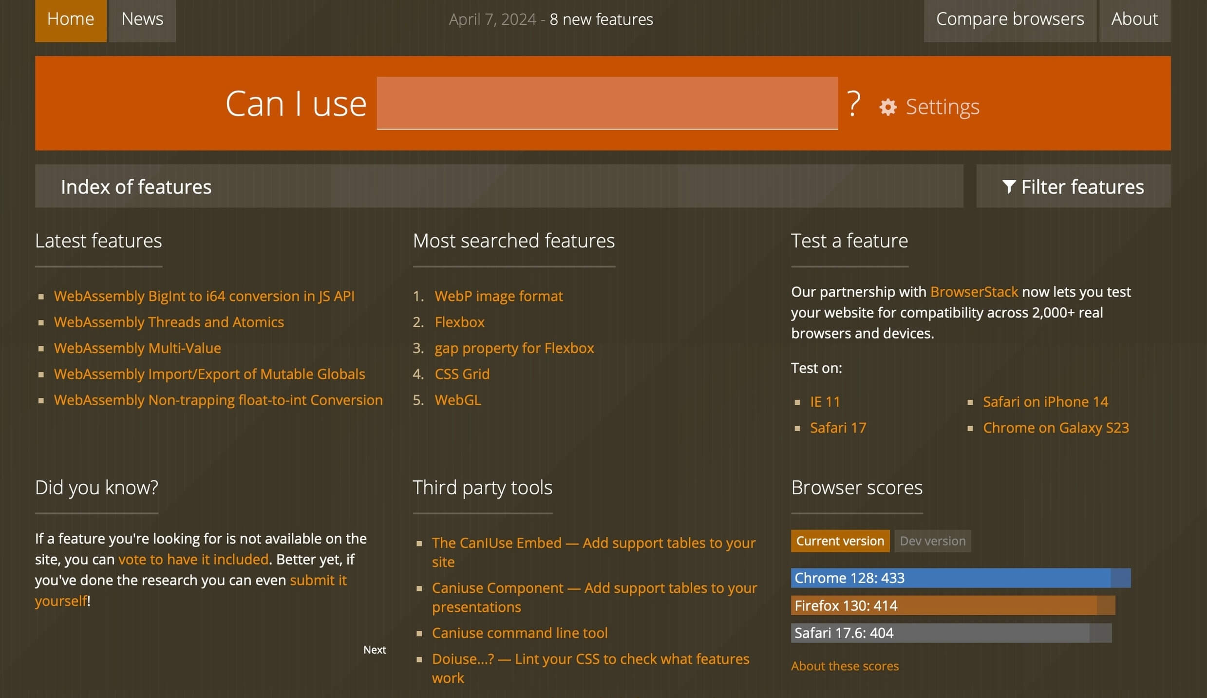Open WebAssembly Threads and Atomics link
Viewport: 1207px width, 698px height.
(169, 322)
